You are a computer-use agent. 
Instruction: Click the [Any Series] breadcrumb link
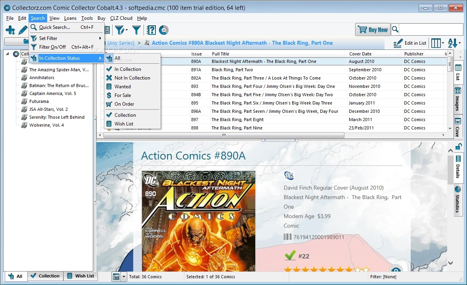[121, 43]
